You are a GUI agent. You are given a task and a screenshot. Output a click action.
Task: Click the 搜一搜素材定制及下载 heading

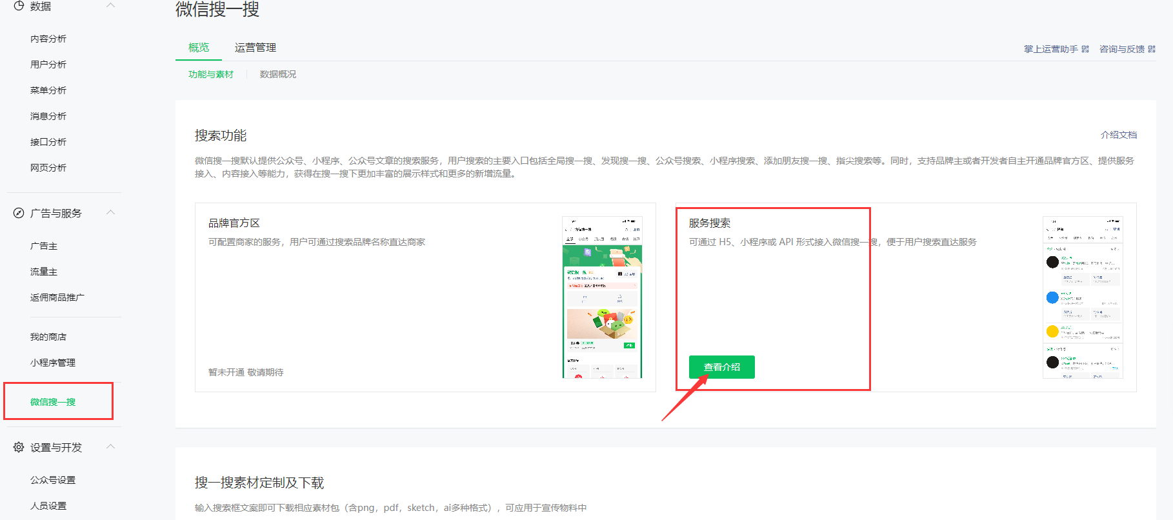259,483
